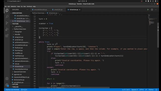The width and height of the screenshot is (161, 91).
Task: Change indentation via Spaces: 4
Action: pos(135,90)
